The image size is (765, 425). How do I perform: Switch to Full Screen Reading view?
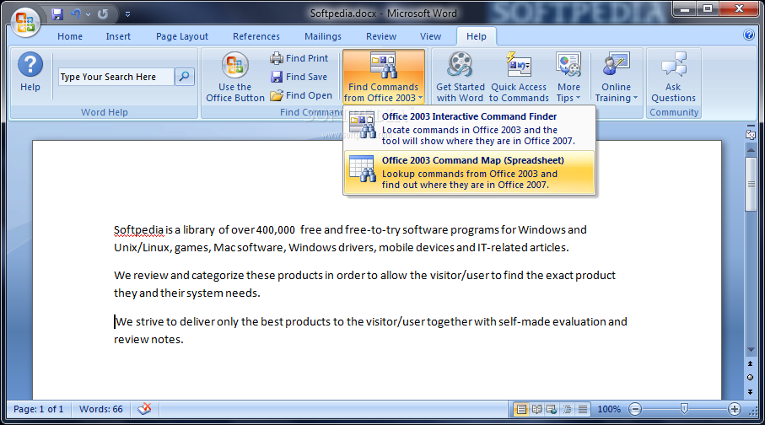(536, 409)
